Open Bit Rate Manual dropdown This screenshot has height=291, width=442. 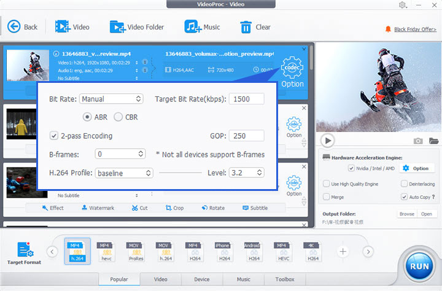pyautogui.click(x=111, y=99)
